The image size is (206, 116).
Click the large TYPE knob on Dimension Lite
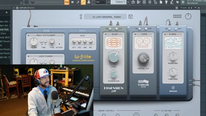pos(114,57)
